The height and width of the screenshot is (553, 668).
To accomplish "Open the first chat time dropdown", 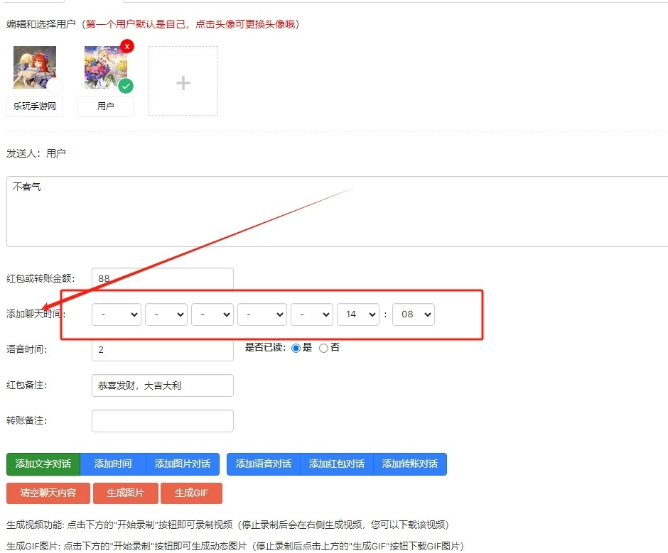I will pyautogui.click(x=117, y=314).
